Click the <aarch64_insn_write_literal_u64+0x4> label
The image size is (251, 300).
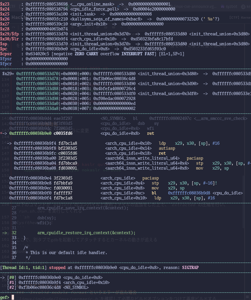tap(147, 163)
